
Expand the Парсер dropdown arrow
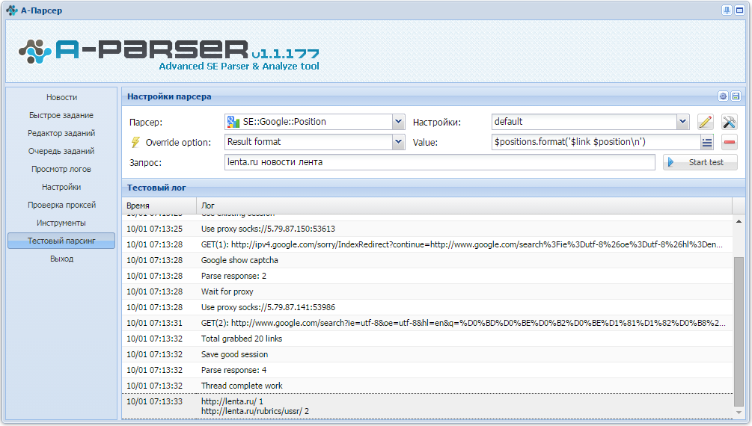point(398,122)
